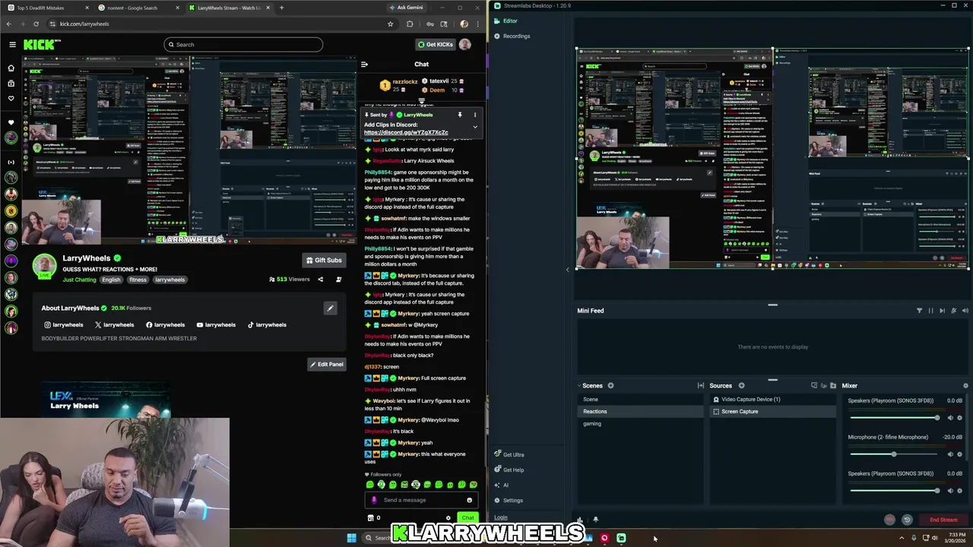Click Gift Subs button
This screenshot has height=547, width=973.
(324, 261)
